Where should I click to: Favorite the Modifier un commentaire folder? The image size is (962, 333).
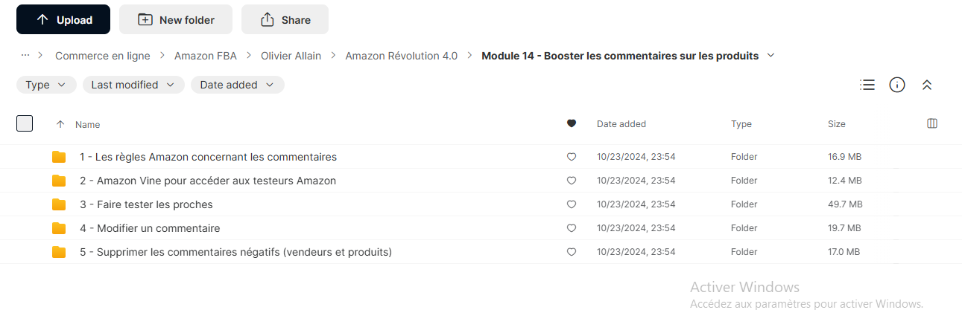point(572,228)
